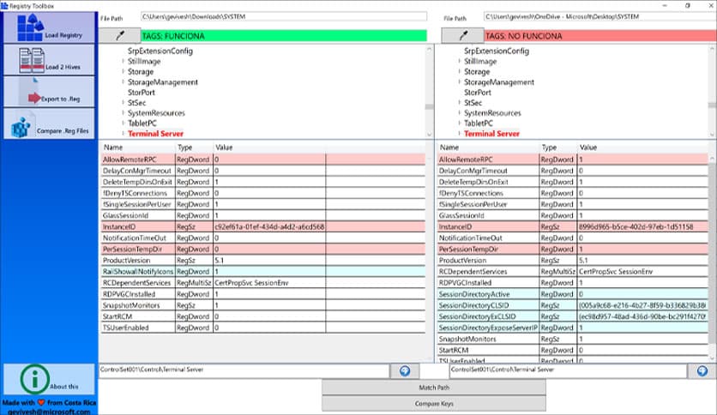Select SessionDirectoryCLSID row in the right table

(x=573, y=305)
